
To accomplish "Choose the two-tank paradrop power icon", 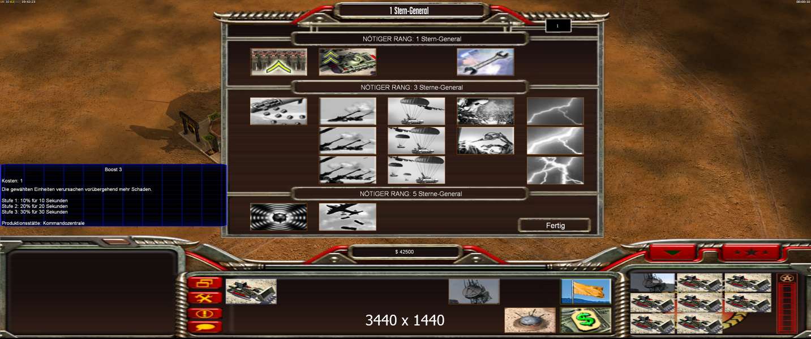I will click(x=417, y=141).
